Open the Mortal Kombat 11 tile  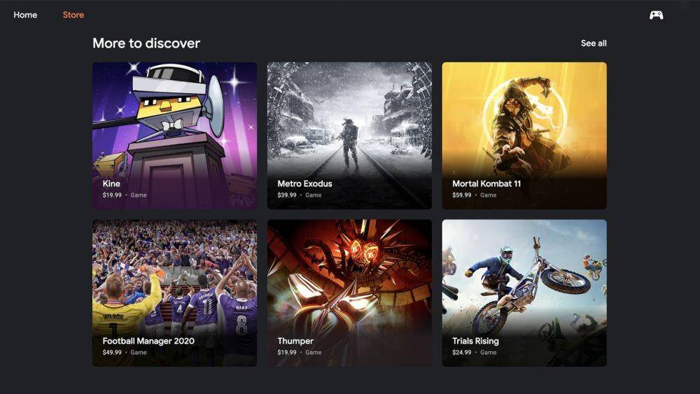click(524, 136)
